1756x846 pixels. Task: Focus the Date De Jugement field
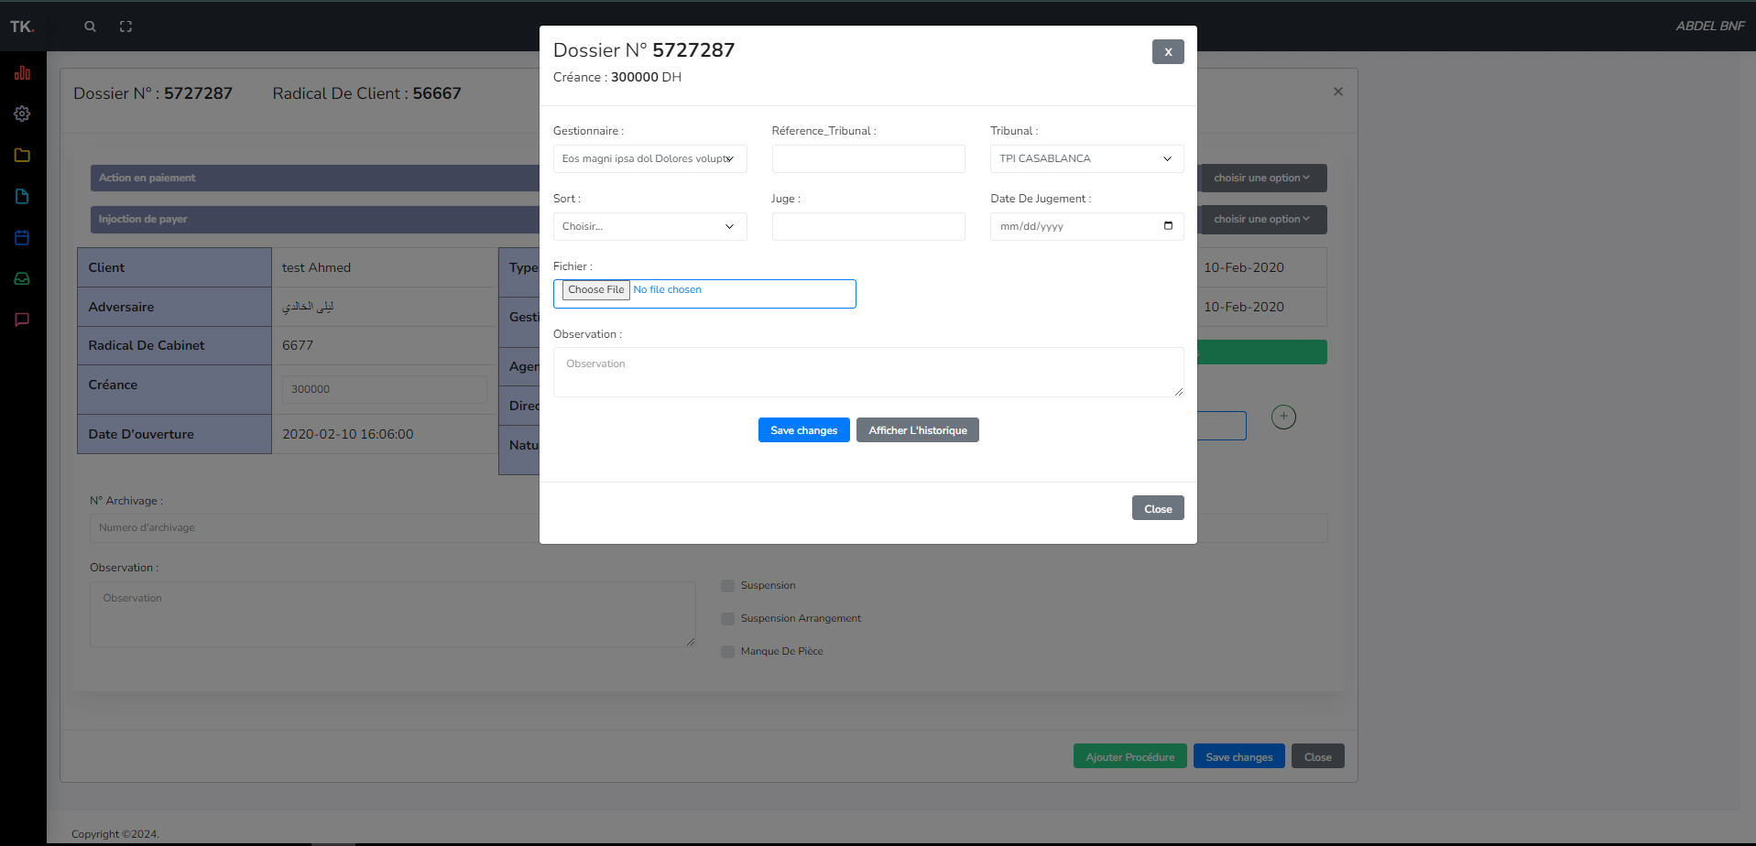coord(1086,226)
